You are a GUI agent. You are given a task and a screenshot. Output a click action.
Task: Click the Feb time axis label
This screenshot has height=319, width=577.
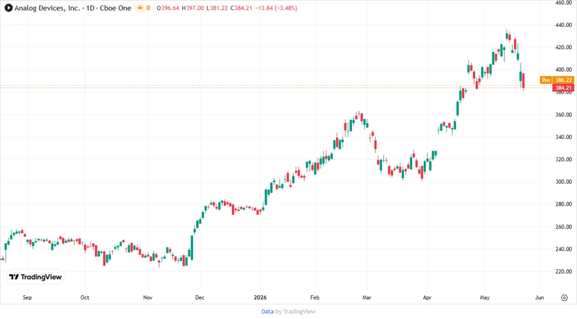coord(315,298)
